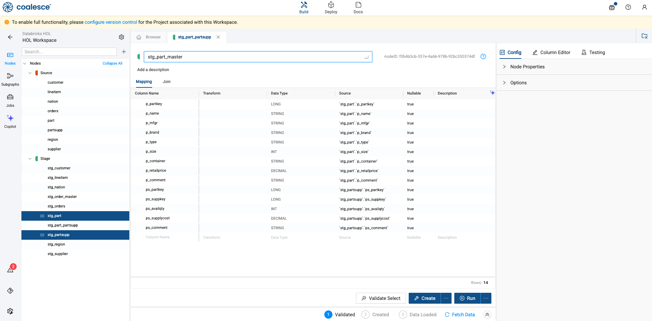
Task: Open the problems warning icon with badge
Action: 11,269
